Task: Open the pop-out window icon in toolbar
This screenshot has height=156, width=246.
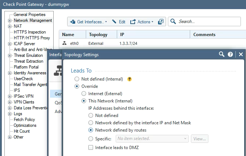Action: tap(161, 22)
